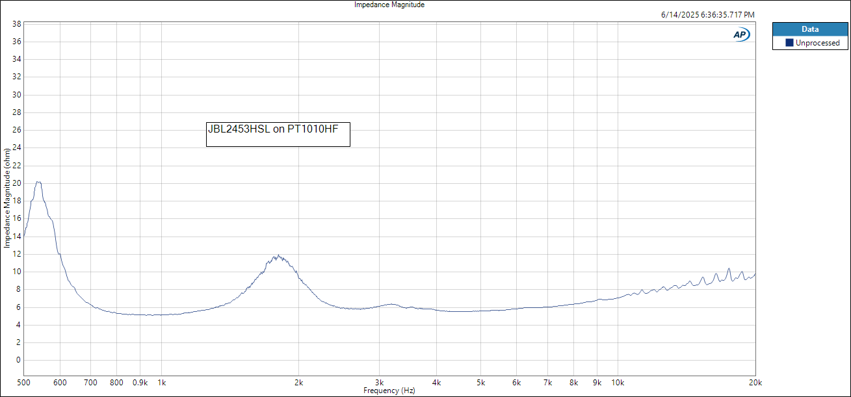Click the 7k frequency tick label

pyautogui.click(x=547, y=383)
